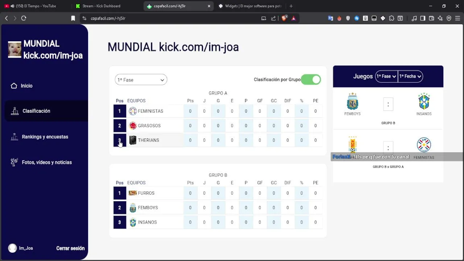
Task: Click the FURROS team name
Action: pyautogui.click(x=146, y=193)
